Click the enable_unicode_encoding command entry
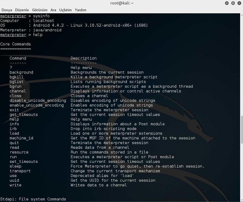 (37, 105)
